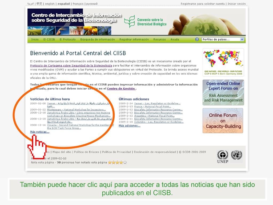Open Libya organises two training workshops news
Viewport: 273px width, 205px height.
pyautogui.click(x=79, y=114)
